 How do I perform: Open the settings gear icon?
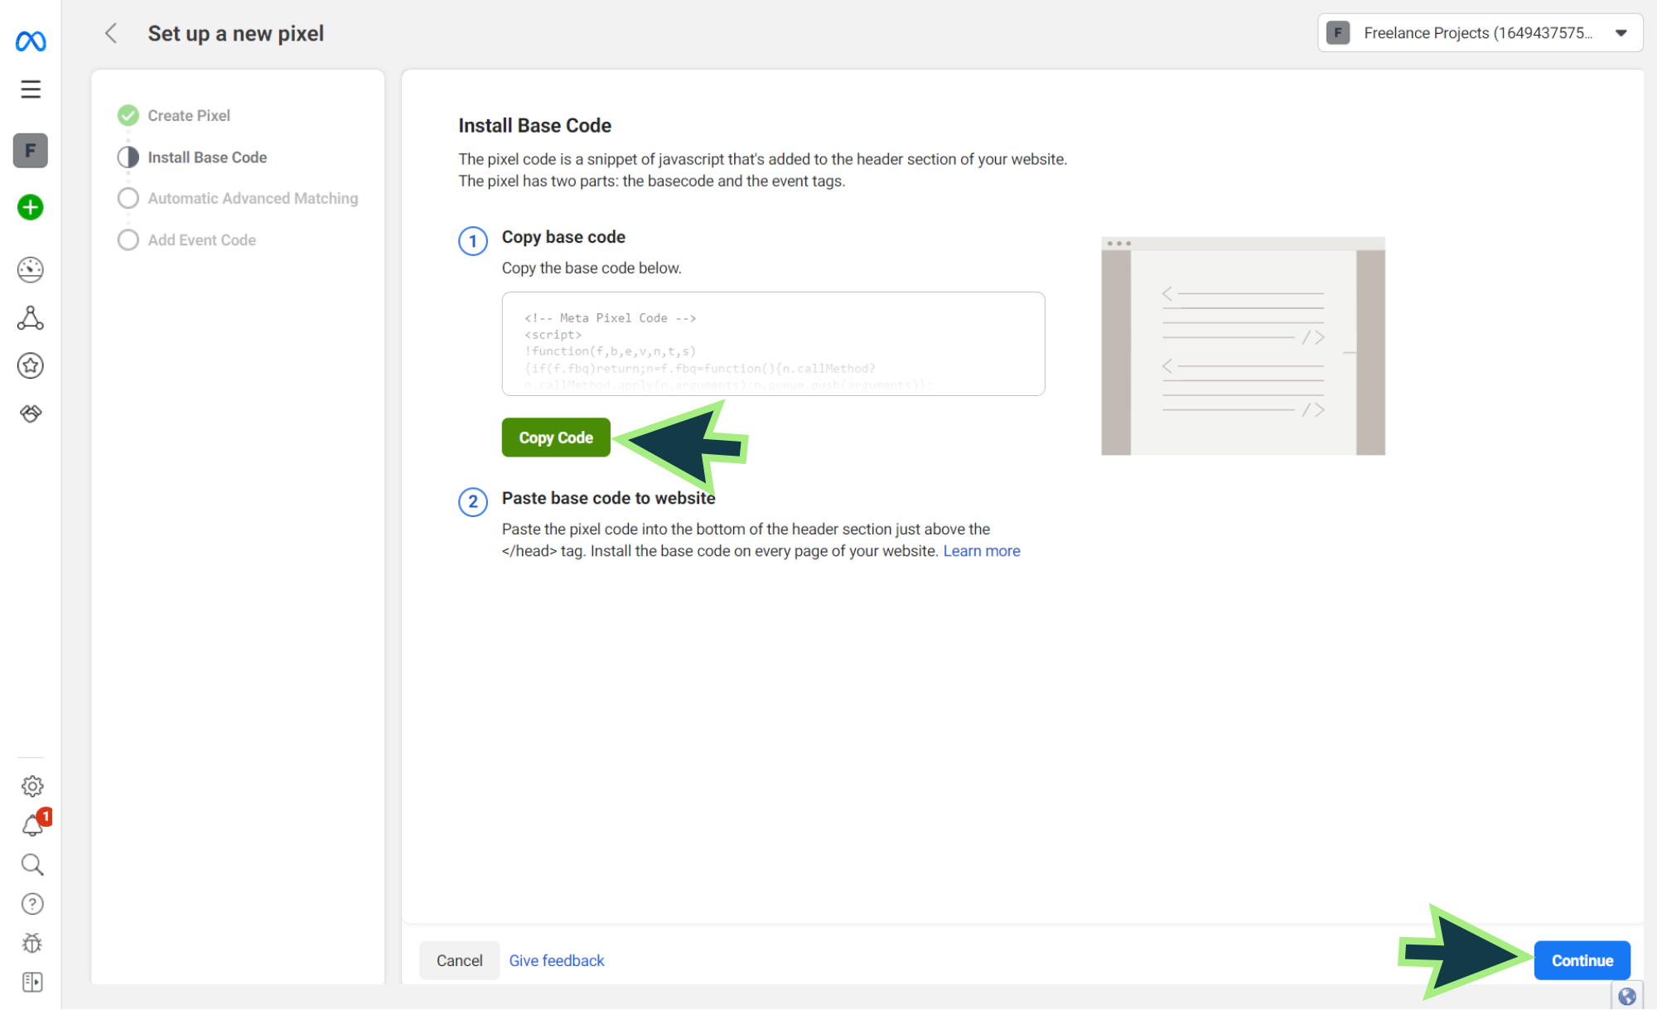coord(32,785)
